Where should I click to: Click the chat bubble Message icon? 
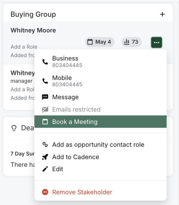(45, 97)
